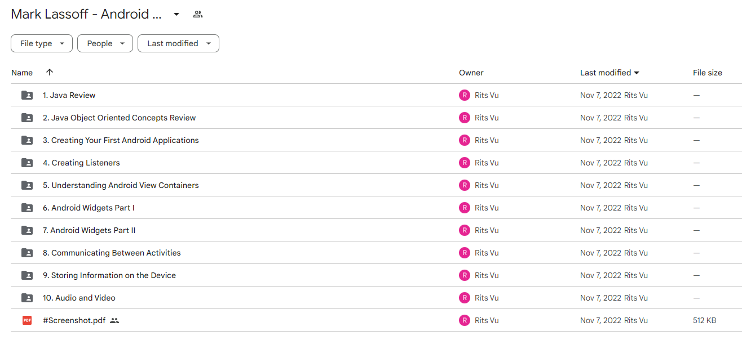Select the PDF icon of #Screenshot.pdf
Screen dimensions: 742x340
27,320
